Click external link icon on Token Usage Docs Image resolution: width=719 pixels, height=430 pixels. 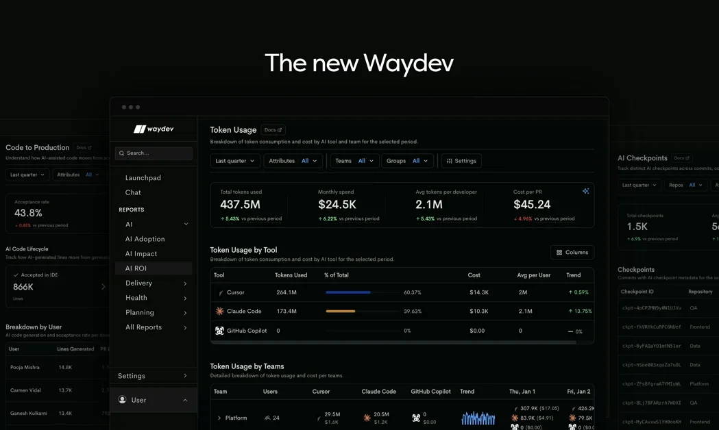click(280, 130)
